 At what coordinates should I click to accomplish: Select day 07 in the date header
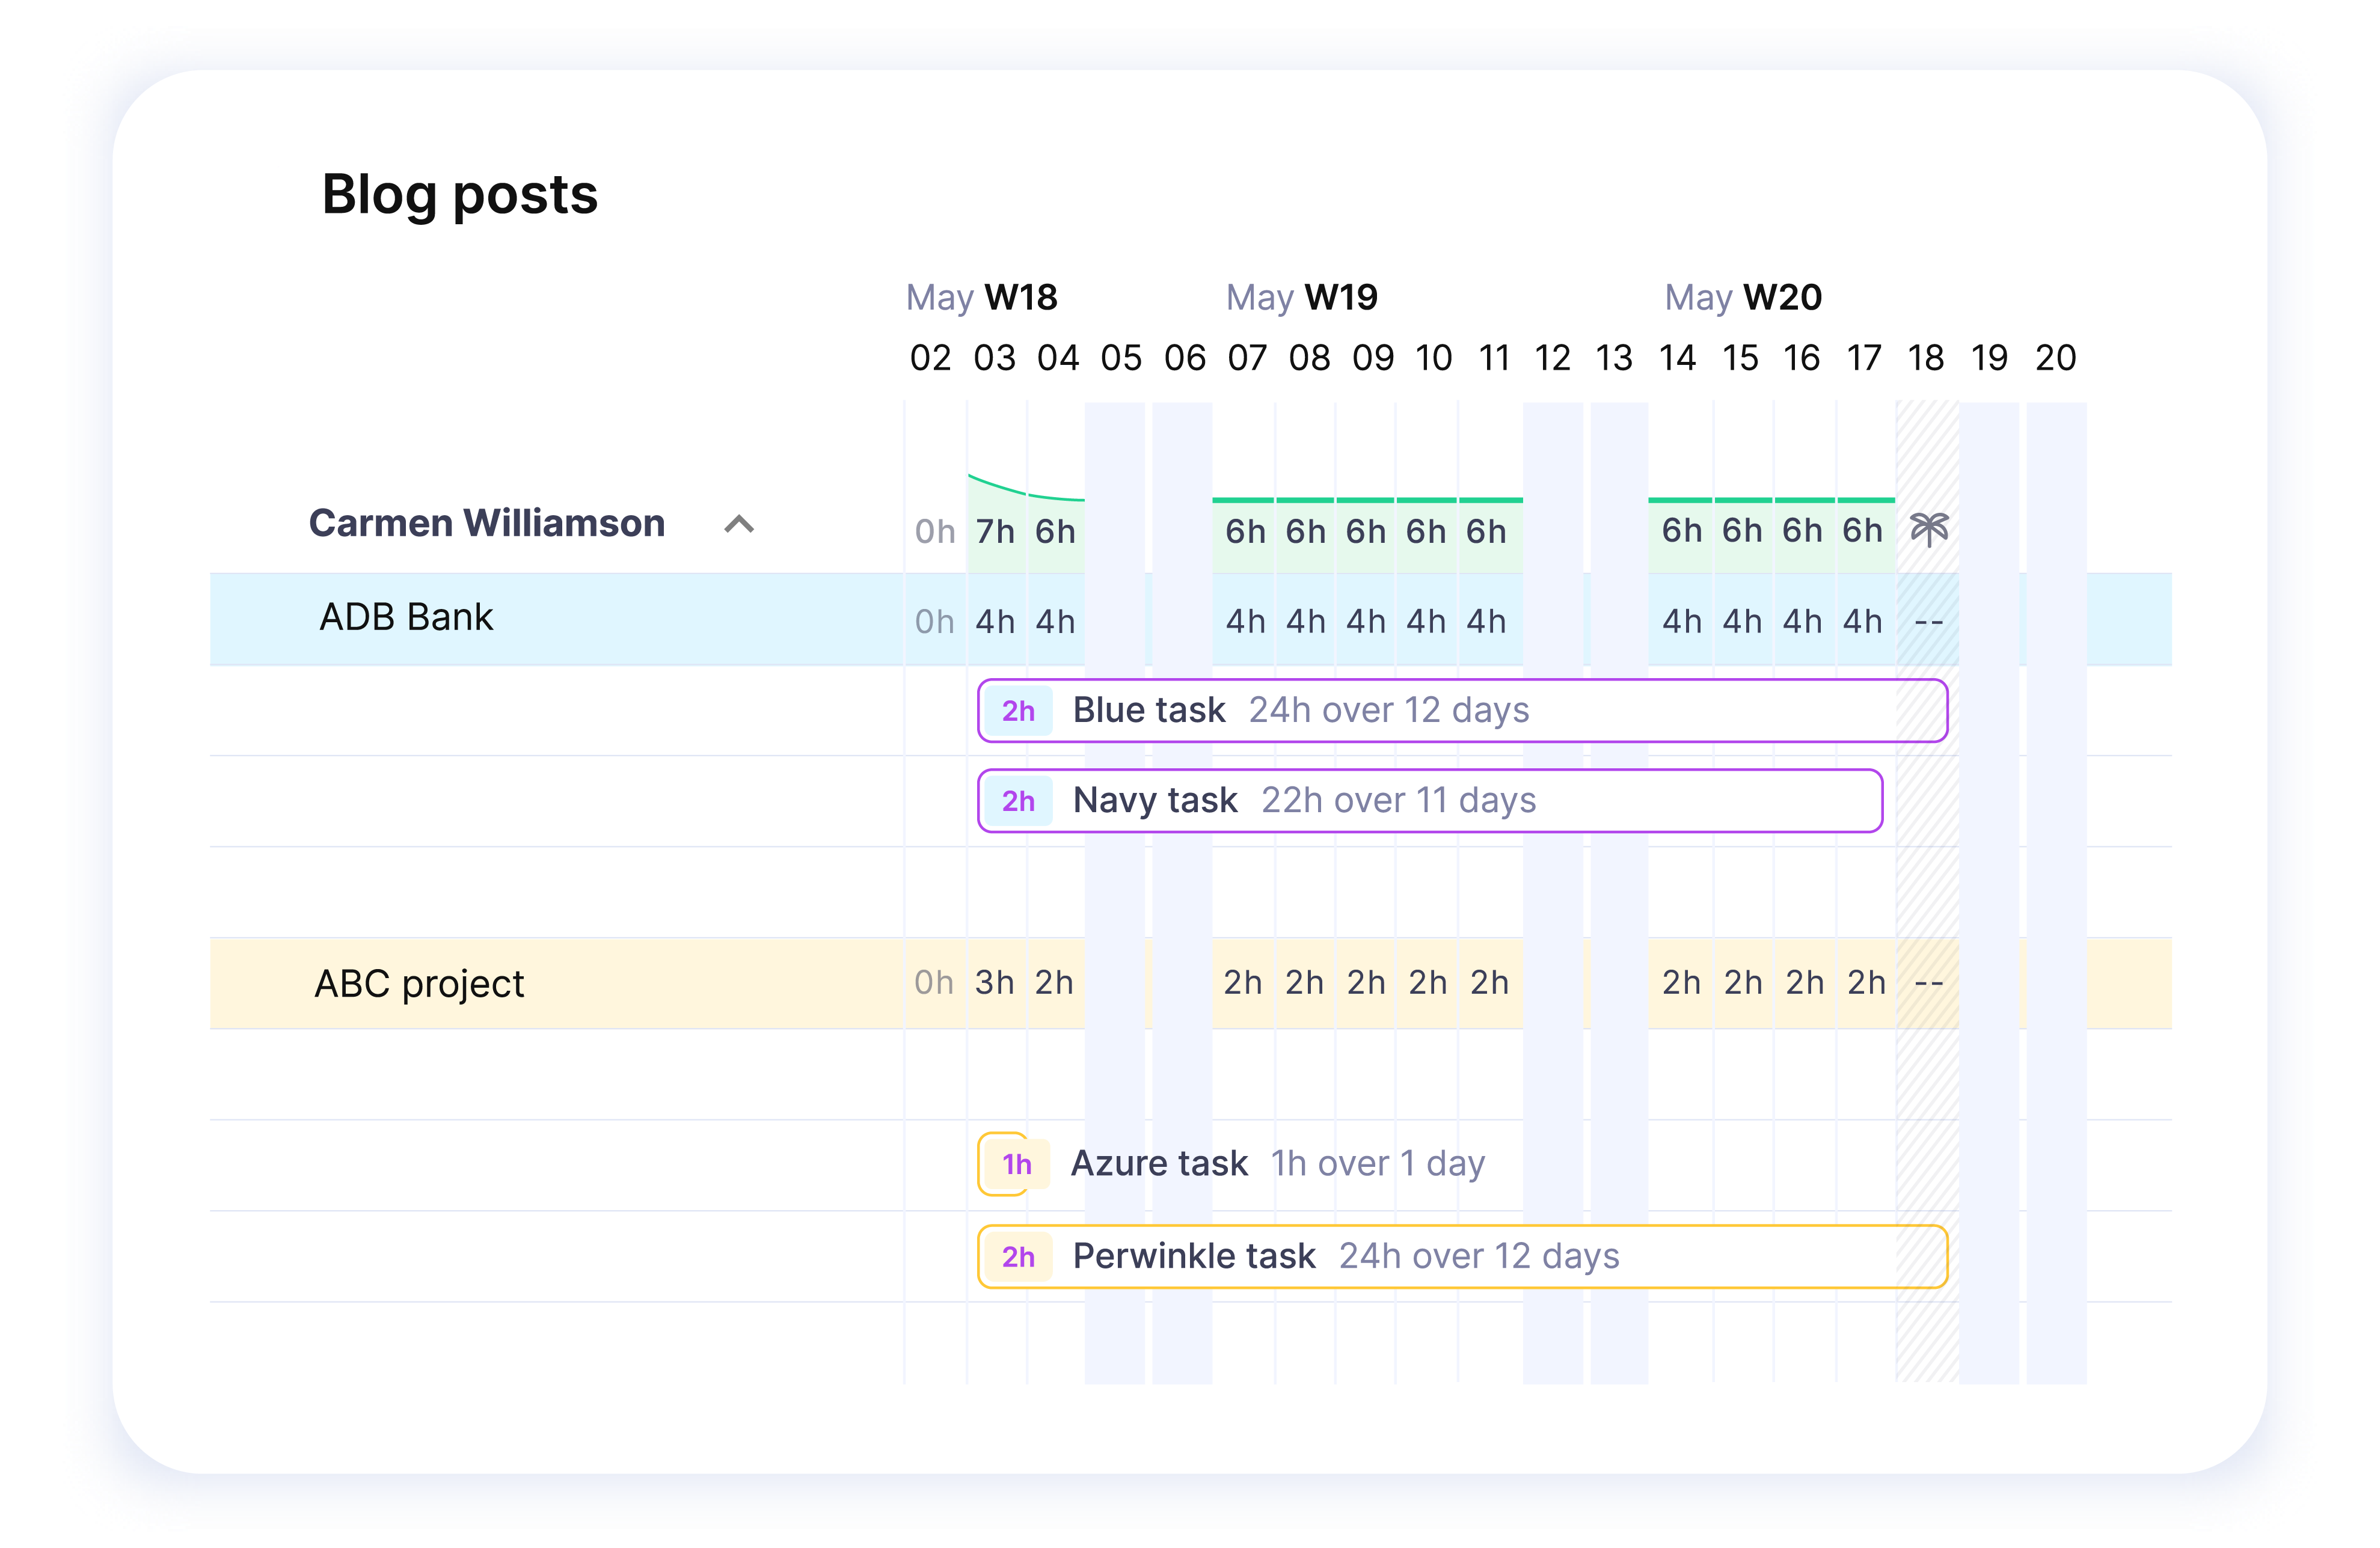[1247, 358]
